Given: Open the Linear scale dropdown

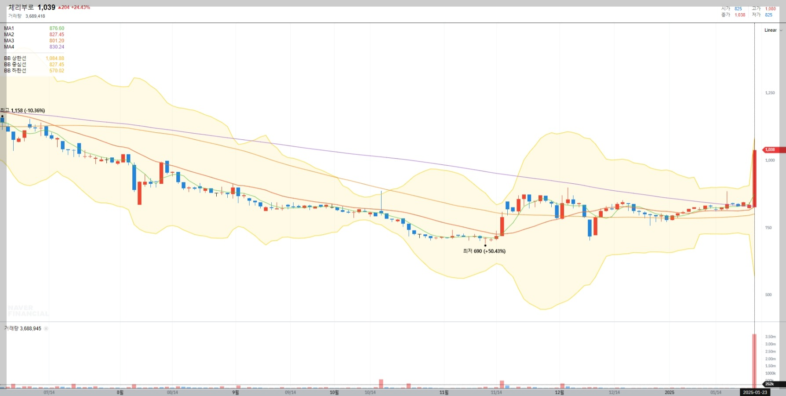Looking at the screenshot, I should tap(773, 30).
